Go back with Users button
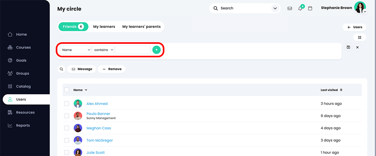The height and width of the screenshot is (156, 376). pyautogui.click(x=354, y=27)
